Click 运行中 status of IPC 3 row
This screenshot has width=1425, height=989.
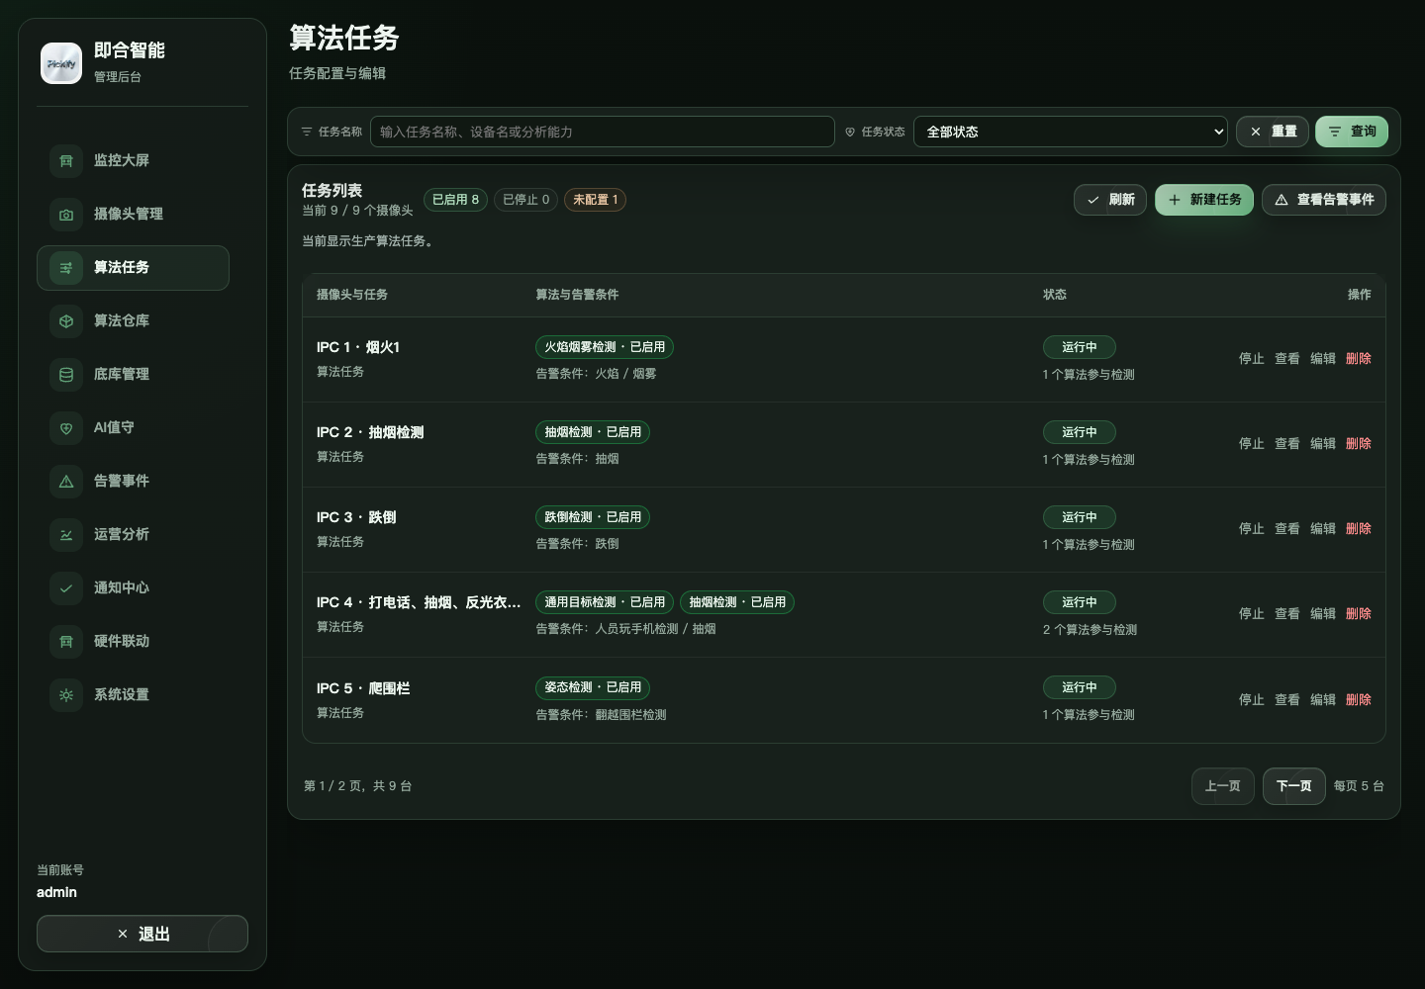(x=1080, y=517)
